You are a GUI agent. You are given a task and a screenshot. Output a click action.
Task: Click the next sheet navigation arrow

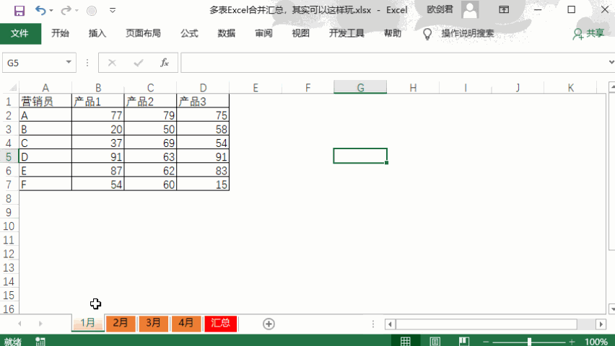[40, 324]
